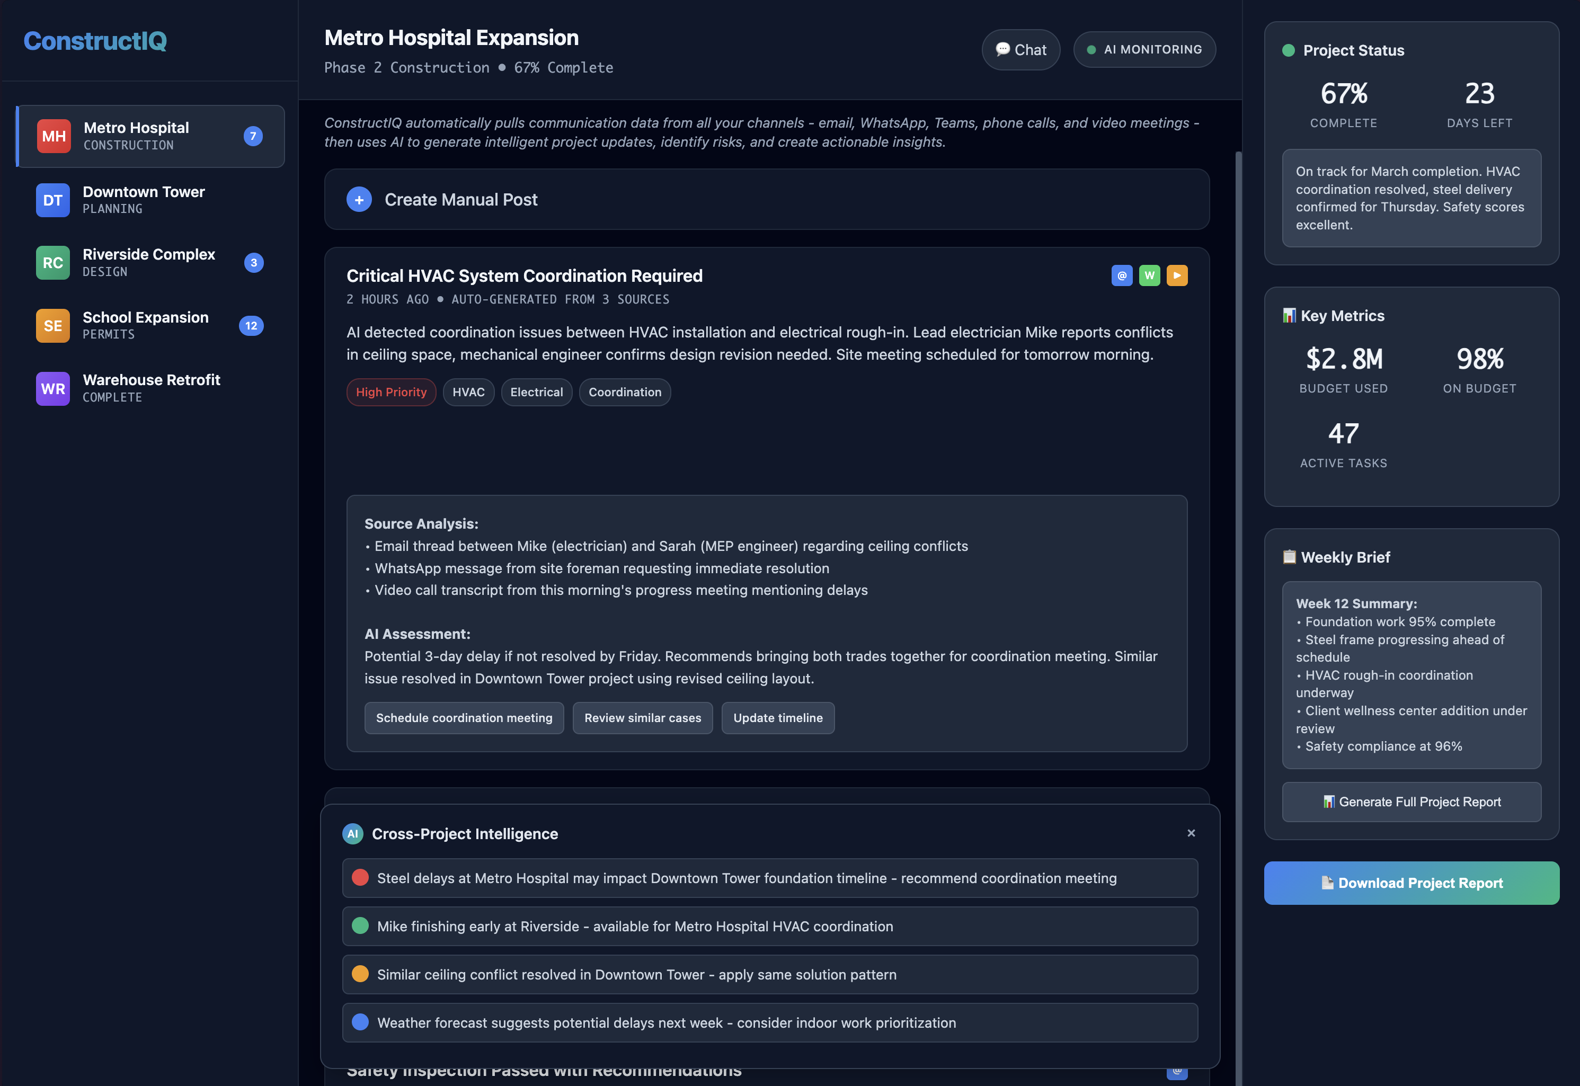This screenshot has height=1086, width=1580.
Task: Click the green WhatsApp source icon
Action: point(1149,275)
